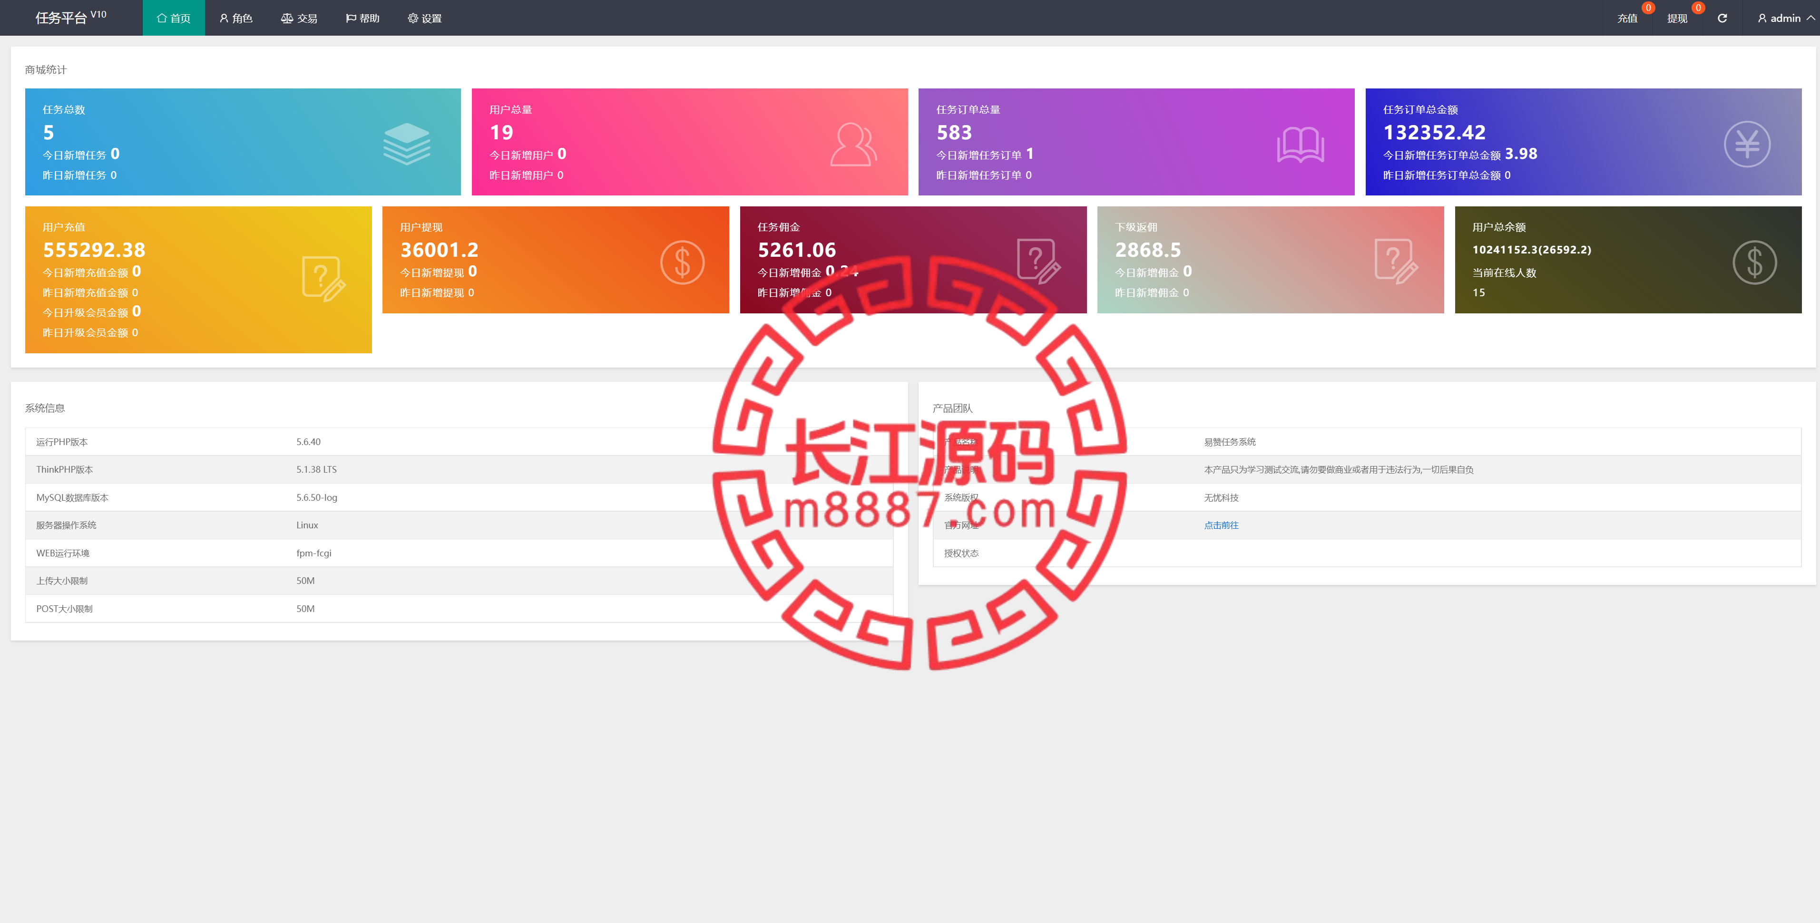The image size is (1820, 923).
Task: Click the 产品团队 section heading
Action: pos(952,408)
